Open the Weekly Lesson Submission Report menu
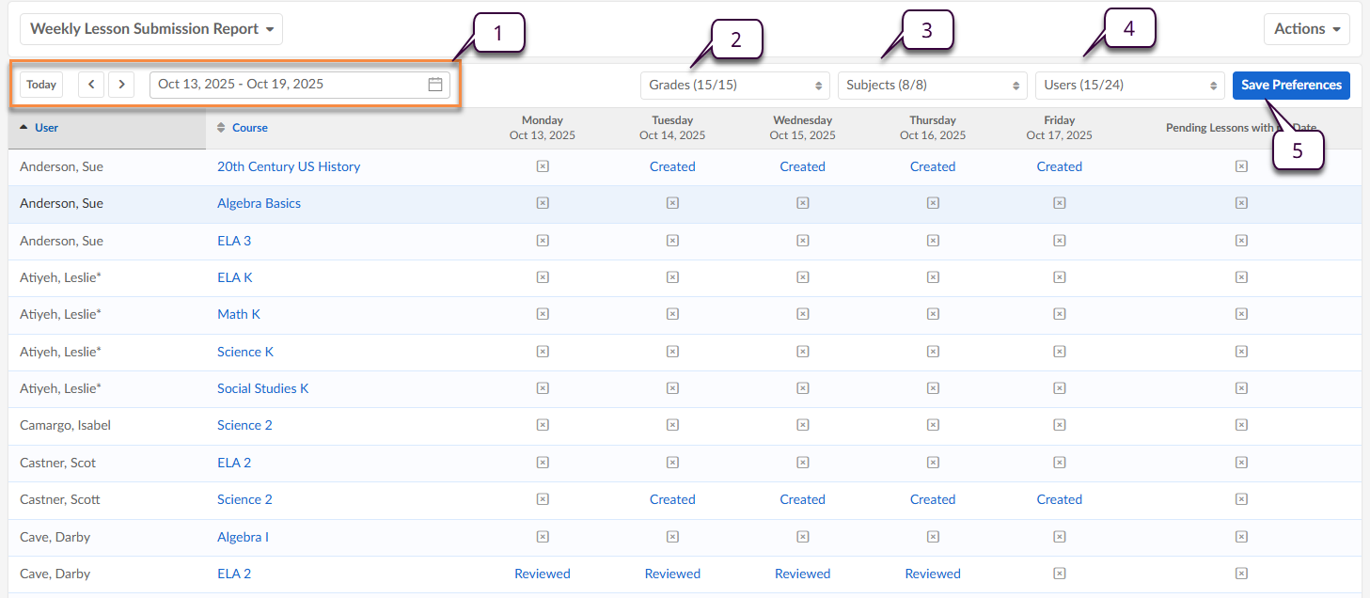 (x=151, y=29)
